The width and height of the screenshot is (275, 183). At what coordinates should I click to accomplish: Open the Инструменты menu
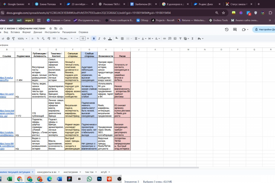click(x=52, y=32)
